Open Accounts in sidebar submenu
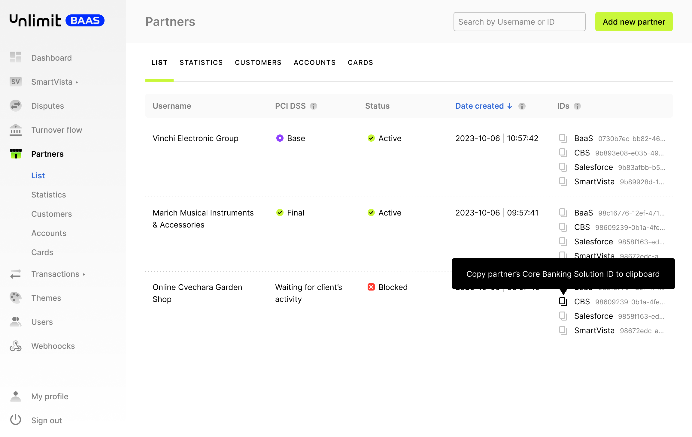 click(49, 233)
